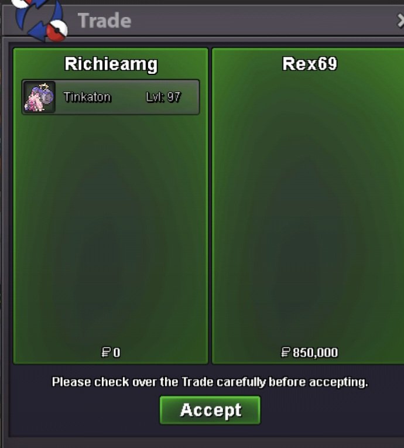Click the Richieamg player name header

tap(111, 64)
